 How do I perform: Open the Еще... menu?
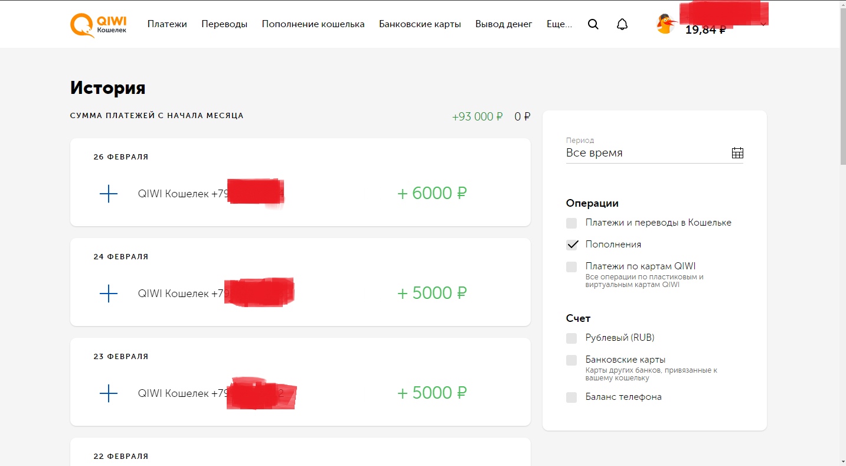pos(560,24)
